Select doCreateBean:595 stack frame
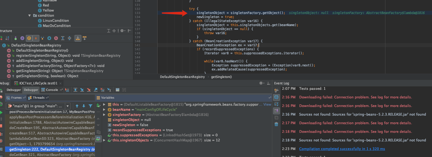Image resolution: width=432 pixels, height=157 pixels. 50,128
